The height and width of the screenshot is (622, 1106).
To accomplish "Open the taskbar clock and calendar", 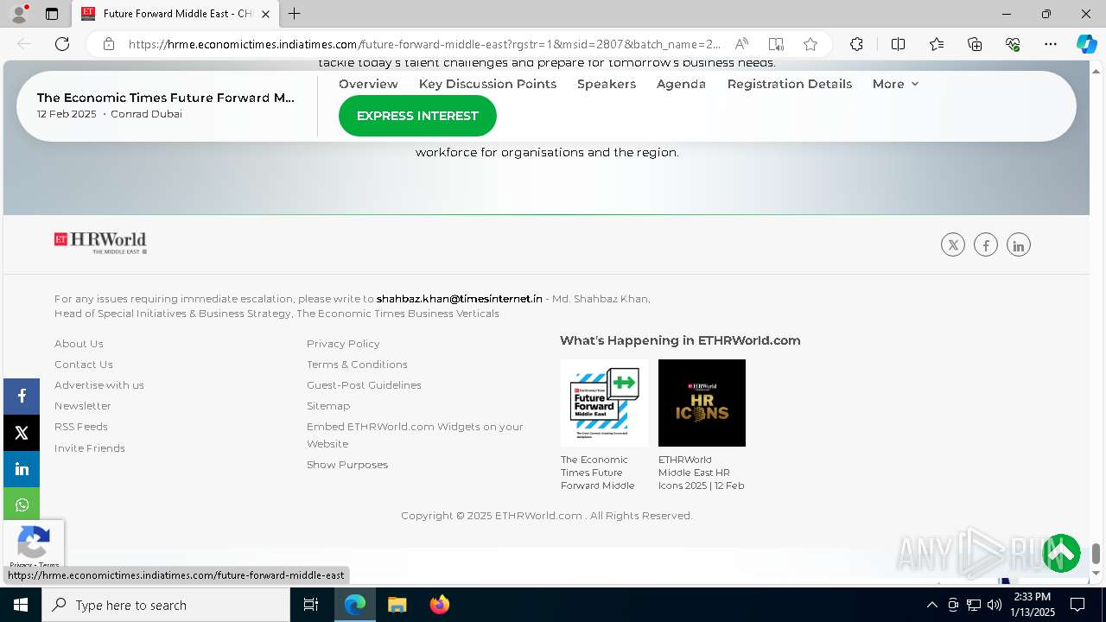I will [1033, 605].
